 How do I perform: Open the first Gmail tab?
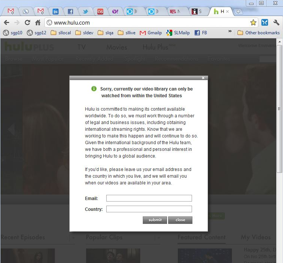[x=10, y=12]
